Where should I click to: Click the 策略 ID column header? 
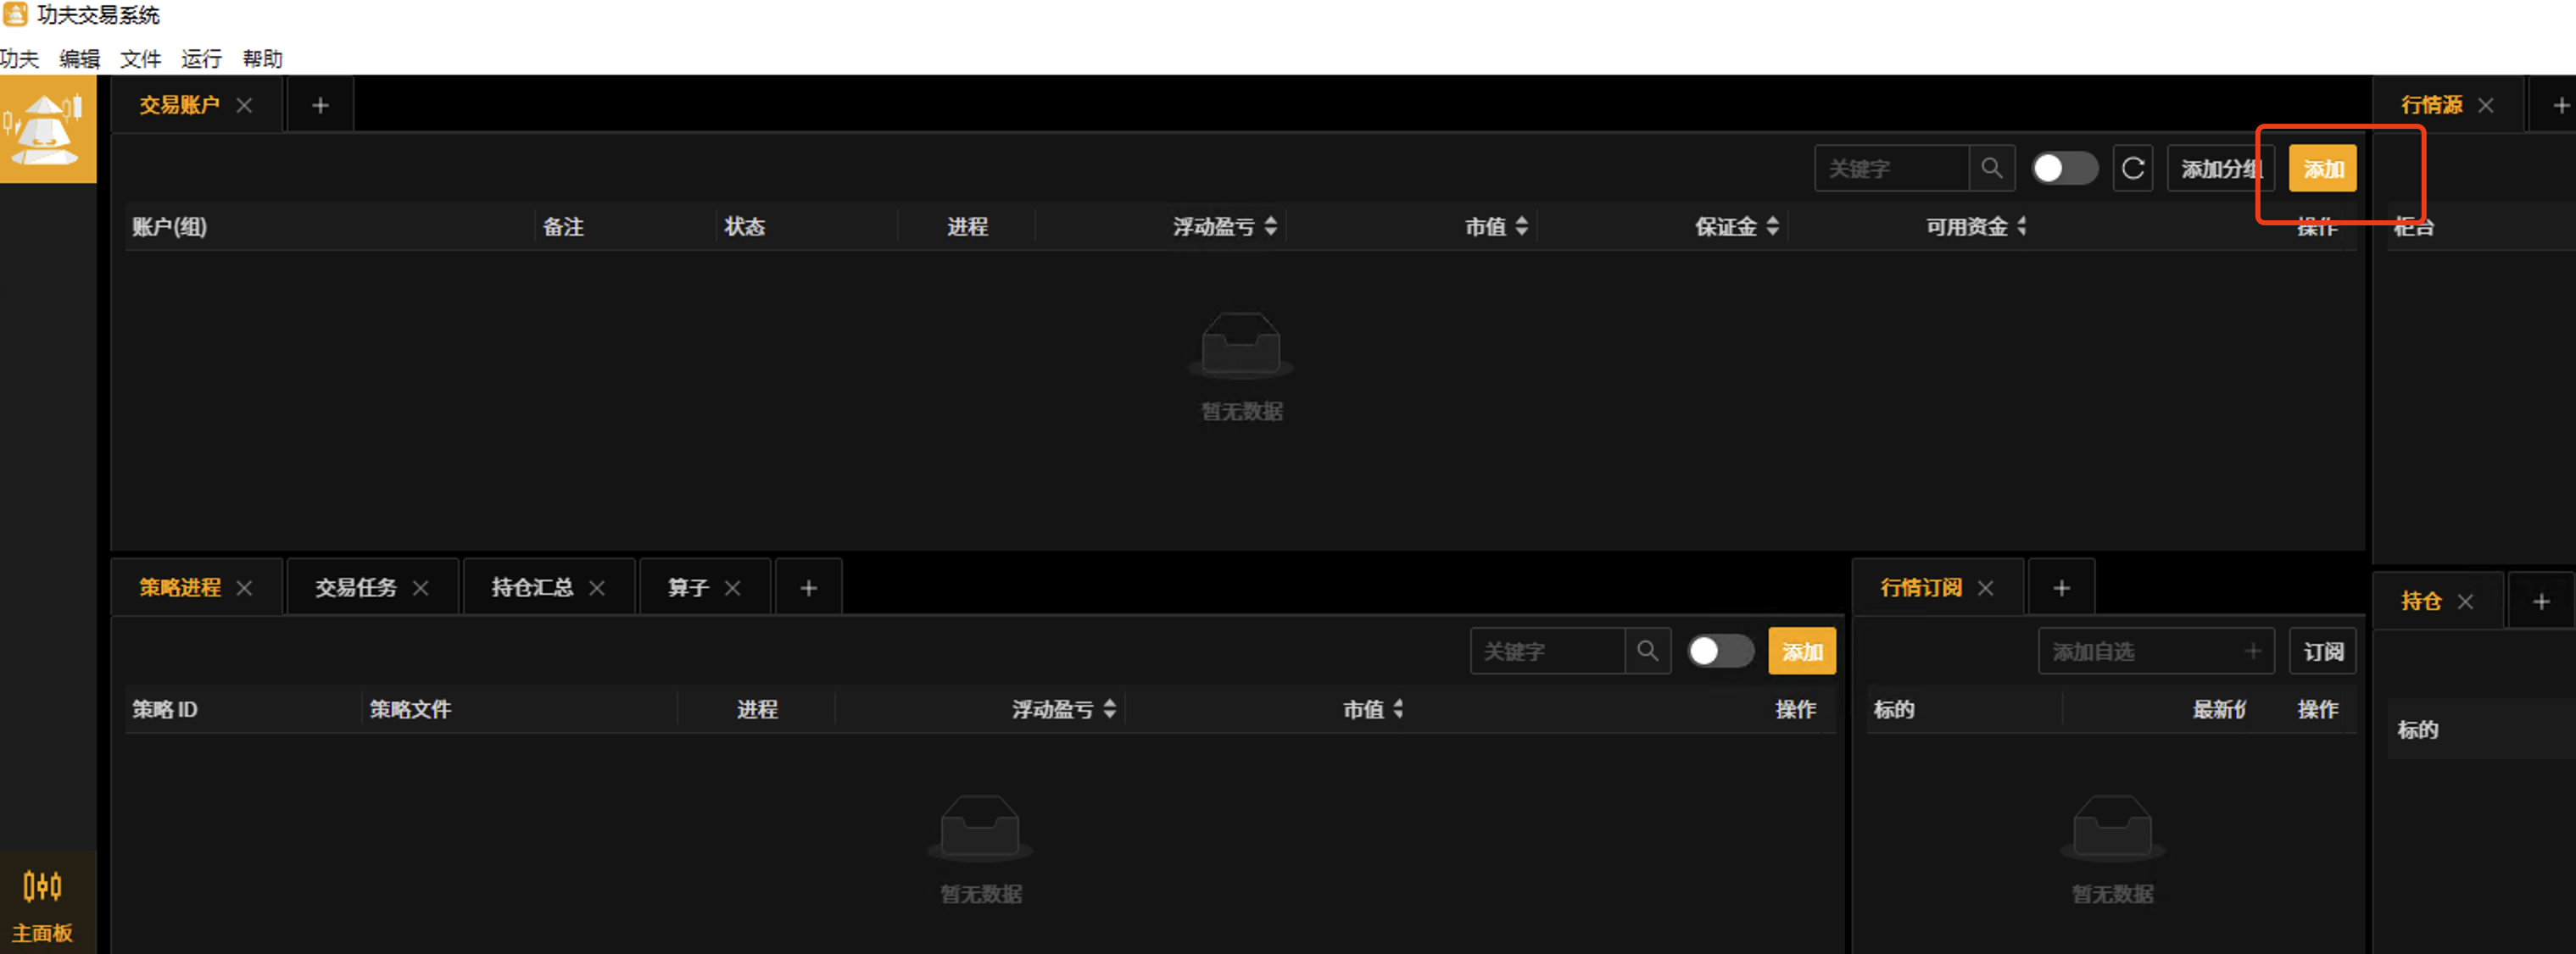pos(165,709)
